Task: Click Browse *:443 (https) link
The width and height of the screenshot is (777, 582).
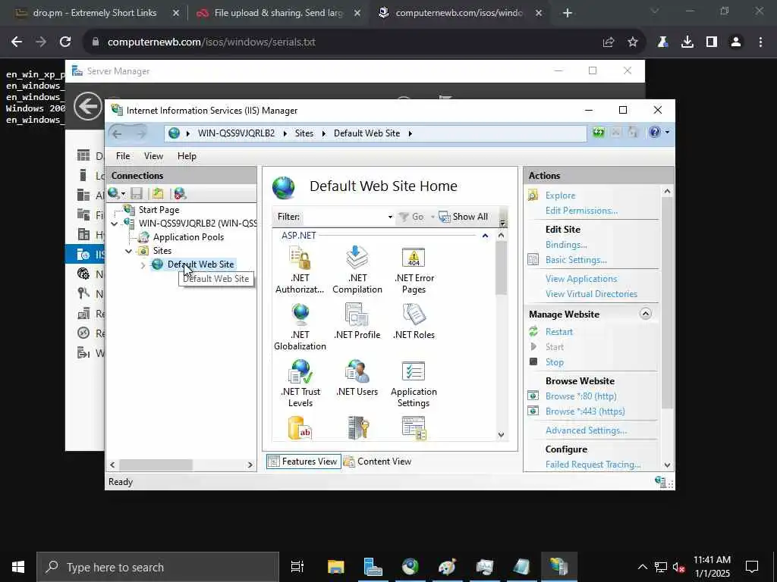Action: 585,411
